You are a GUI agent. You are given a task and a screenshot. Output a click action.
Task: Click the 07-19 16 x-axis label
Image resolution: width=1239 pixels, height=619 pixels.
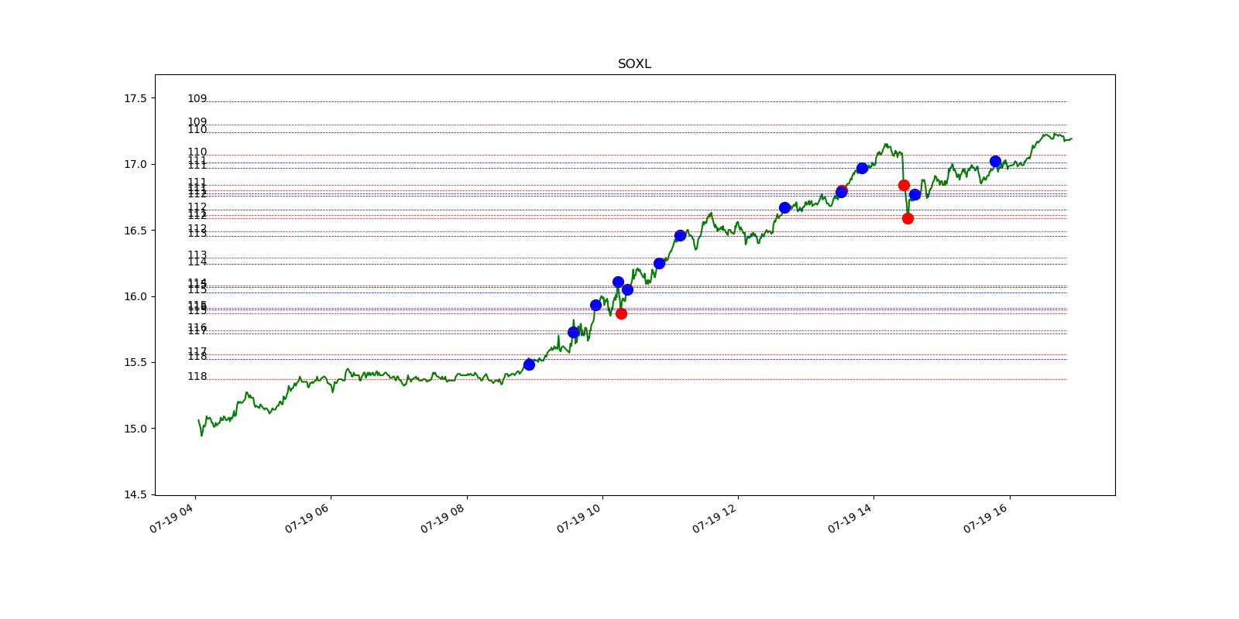[986, 518]
